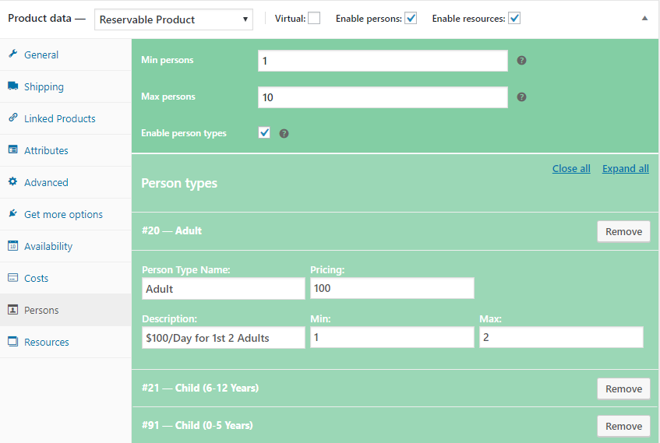660x443 pixels.
Task: Click the Expand all link
Action: [625, 169]
